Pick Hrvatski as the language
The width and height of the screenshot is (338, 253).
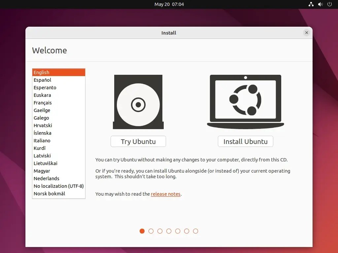(x=59, y=125)
